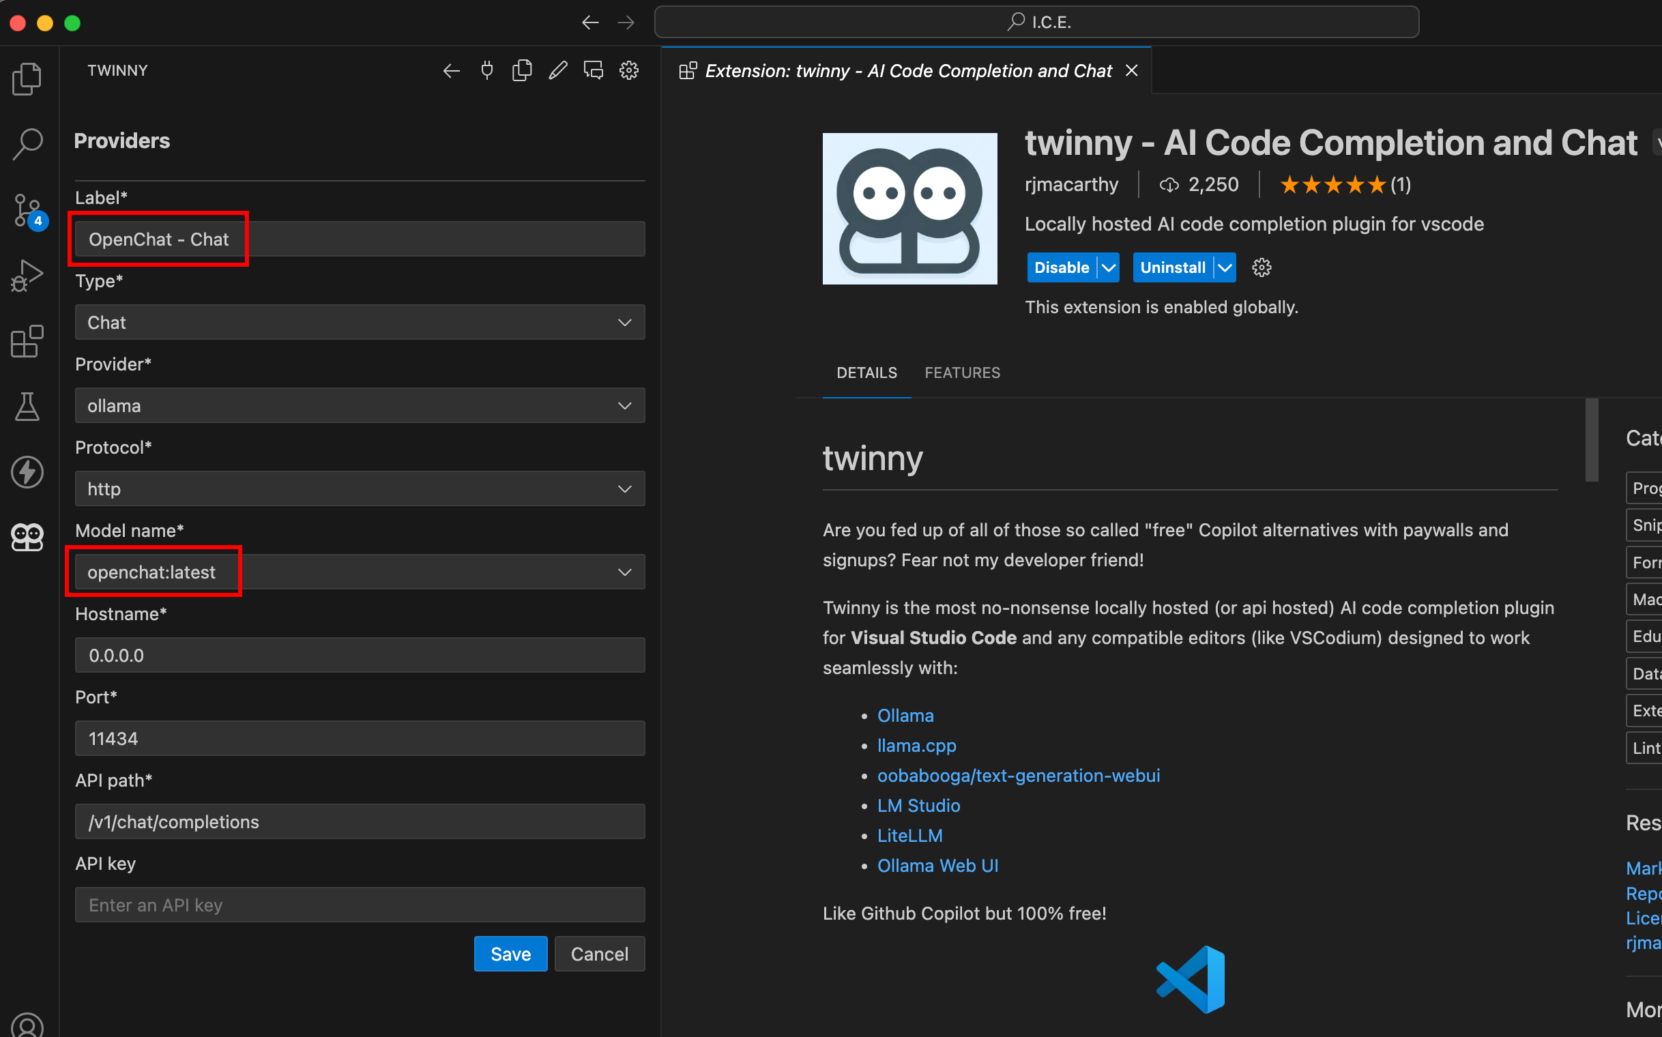Viewport: 1662px width, 1037px height.
Task: Open the Search view in activity bar
Action: coord(27,144)
